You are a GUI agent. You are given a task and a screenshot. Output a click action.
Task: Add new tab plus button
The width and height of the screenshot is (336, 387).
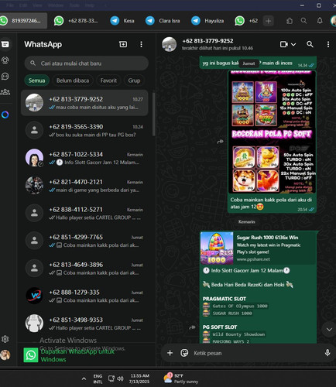tap(269, 21)
